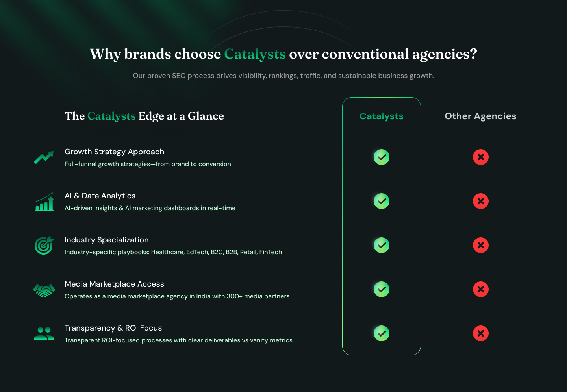Click red cross in AI & Data Analytics row
The height and width of the screenshot is (392, 567).
tap(481, 201)
